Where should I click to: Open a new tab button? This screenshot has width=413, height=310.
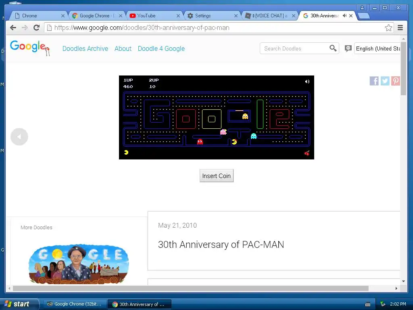pos(364,16)
